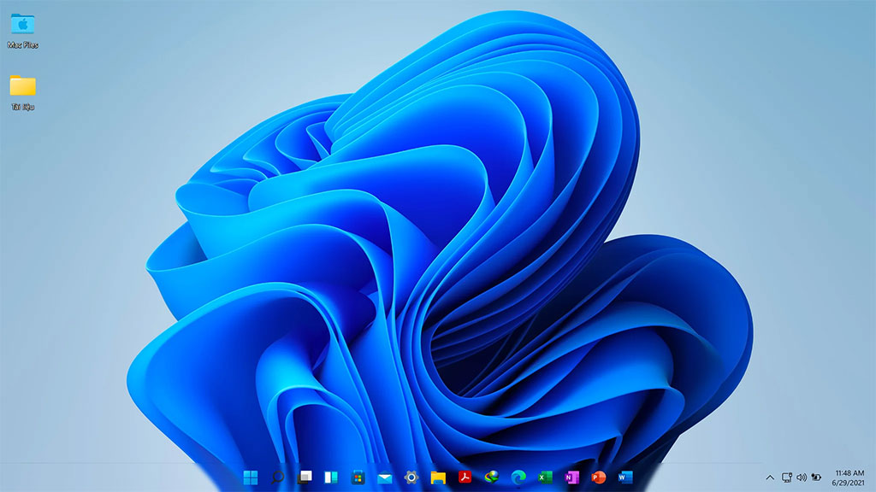Screen dimensions: 876x492
Task: Open the Mail app from the taskbar
Action: coord(384,477)
